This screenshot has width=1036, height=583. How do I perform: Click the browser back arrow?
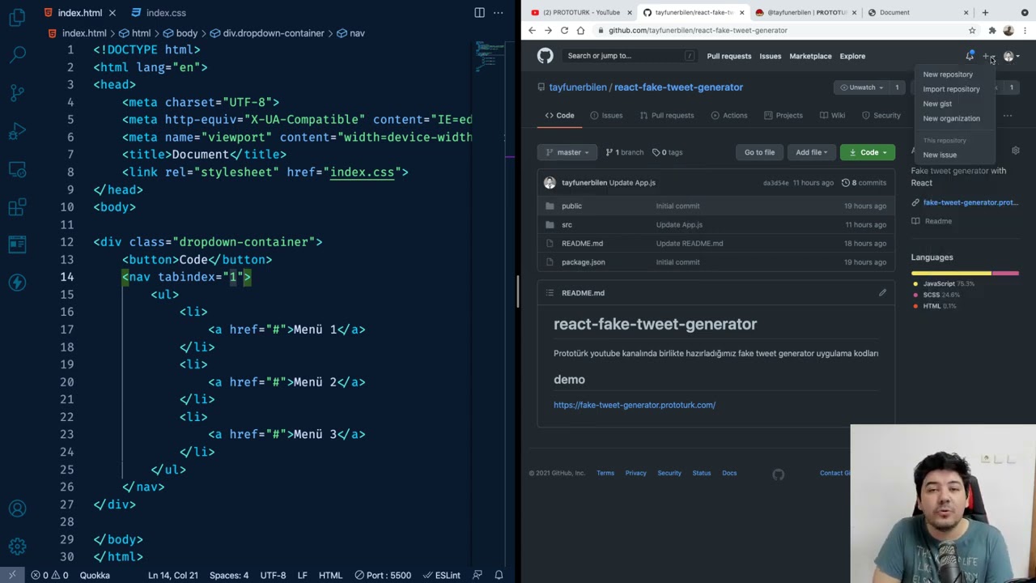coord(532,30)
